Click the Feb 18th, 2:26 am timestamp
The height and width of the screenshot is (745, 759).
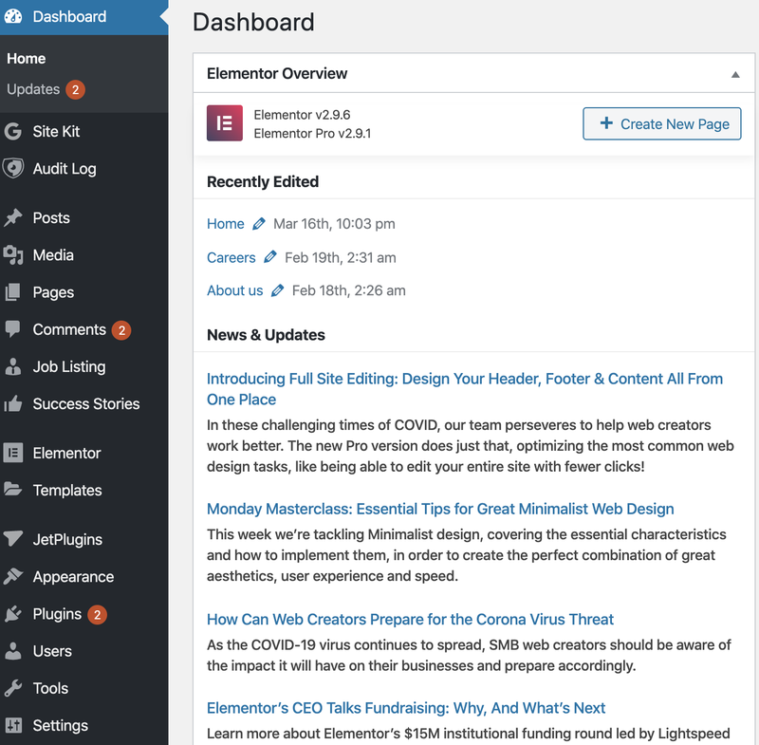[349, 290]
